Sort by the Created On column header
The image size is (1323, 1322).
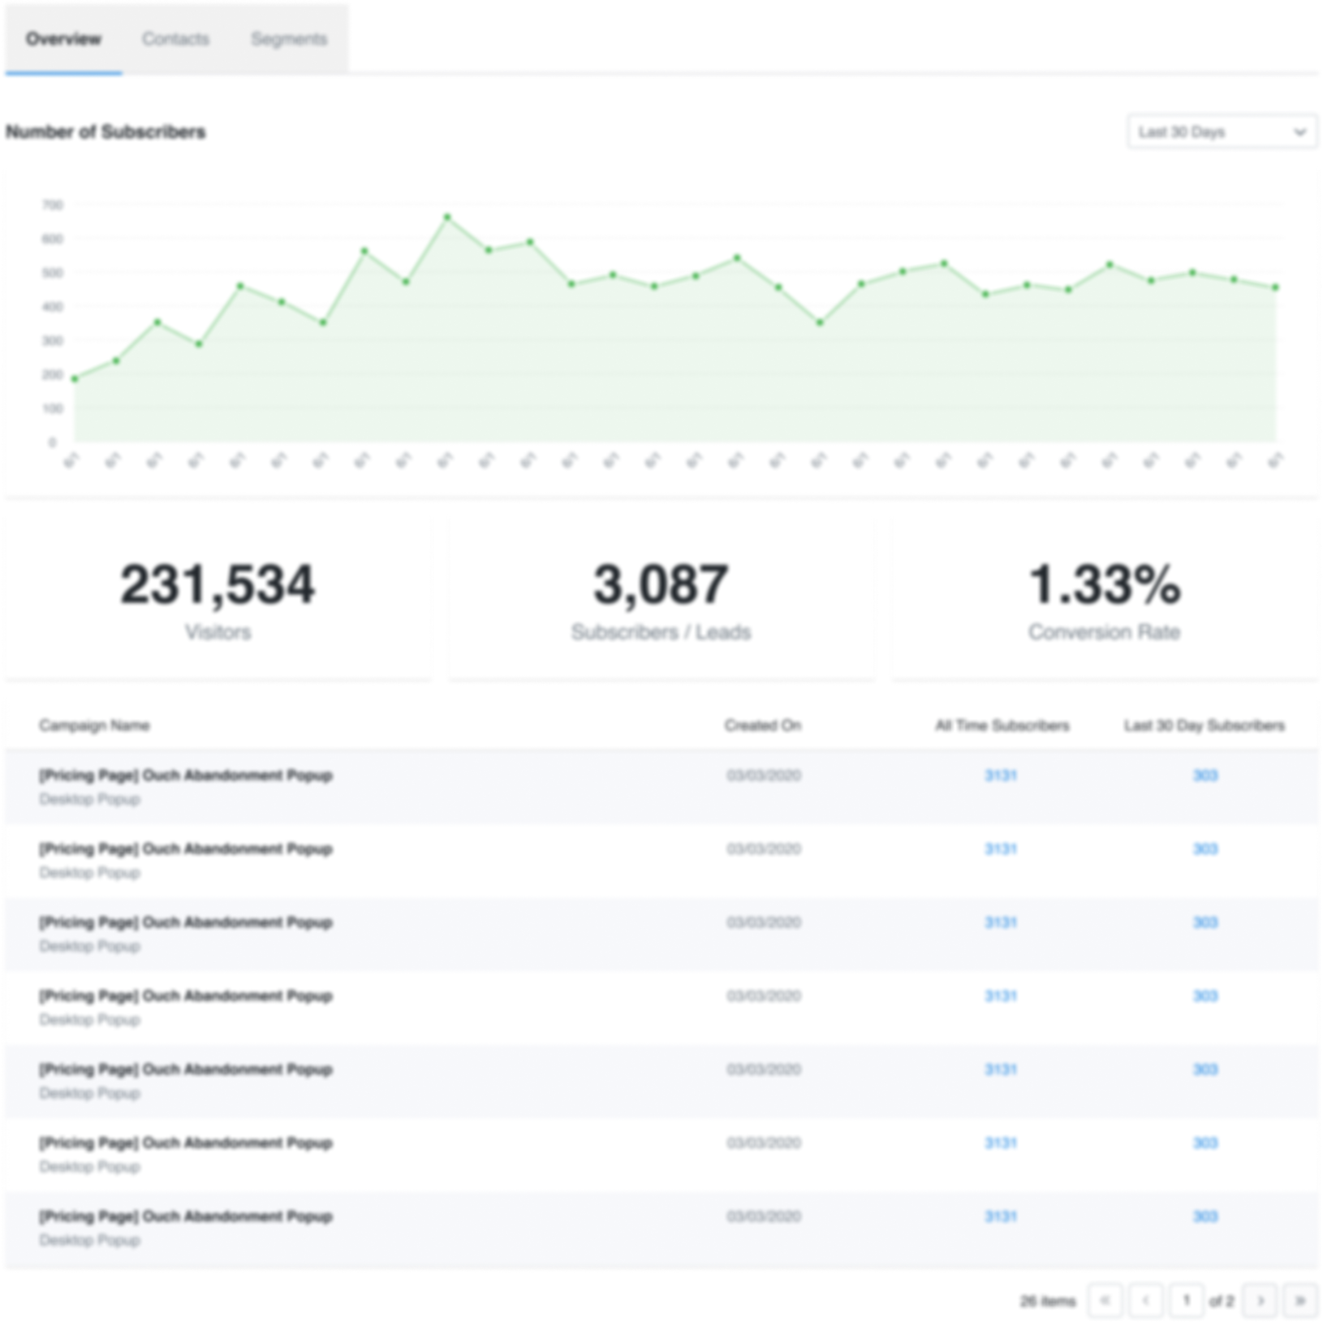[x=763, y=725]
